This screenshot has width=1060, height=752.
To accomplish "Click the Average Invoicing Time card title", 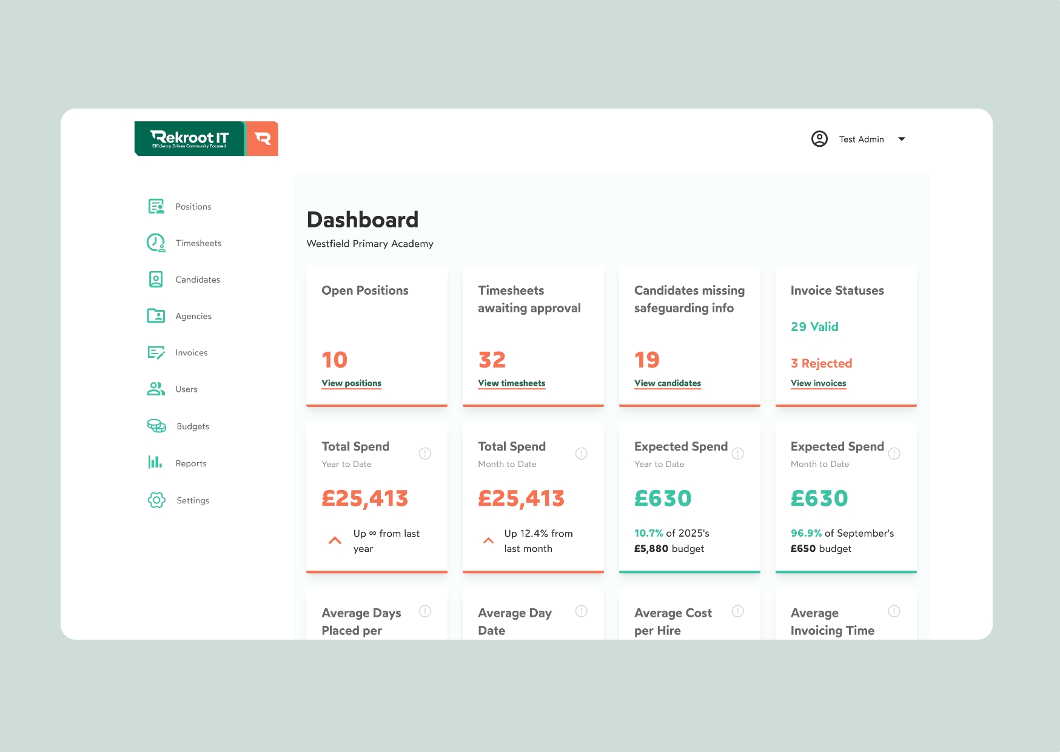I will click(x=833, y=622).
